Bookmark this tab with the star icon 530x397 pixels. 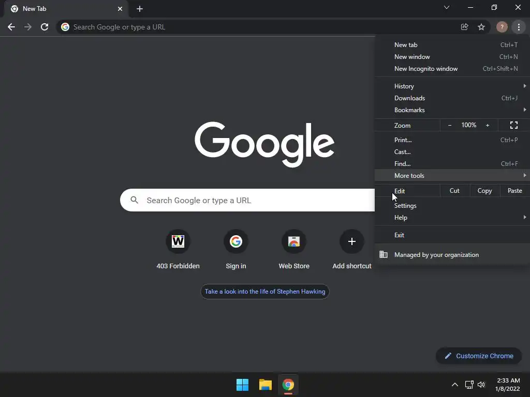tap(481, 27)
